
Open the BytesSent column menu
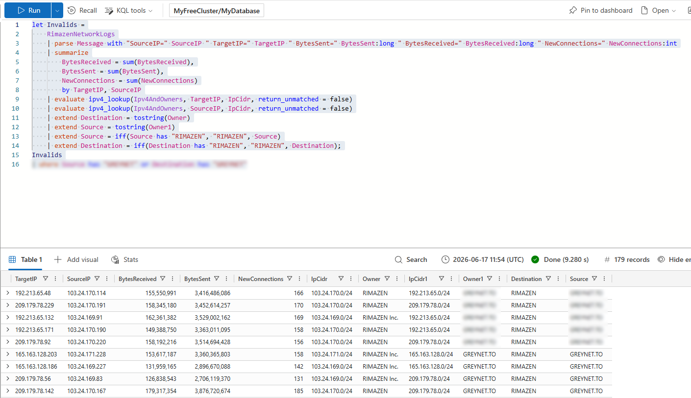[226, 279]
